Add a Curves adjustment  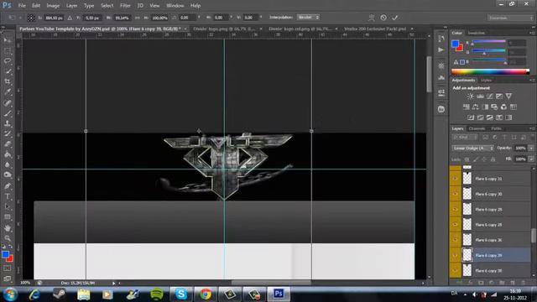pyautogui.click(x=490, y=96)
